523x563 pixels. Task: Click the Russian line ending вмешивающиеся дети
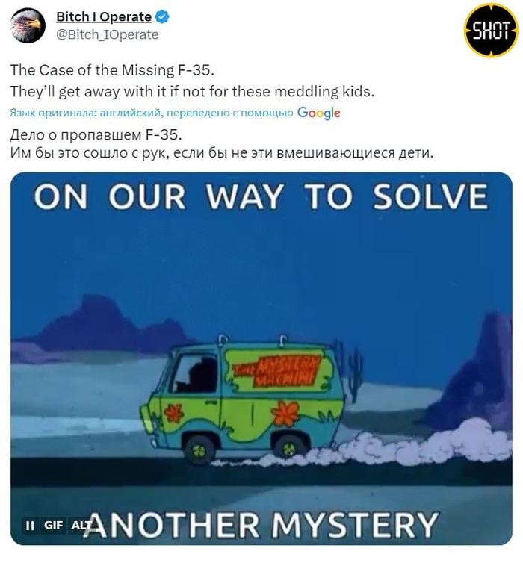(222, 153)
